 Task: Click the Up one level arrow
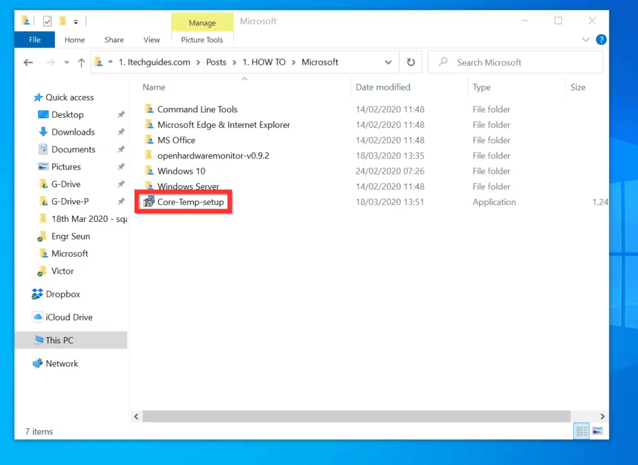[x=81, y=62]
